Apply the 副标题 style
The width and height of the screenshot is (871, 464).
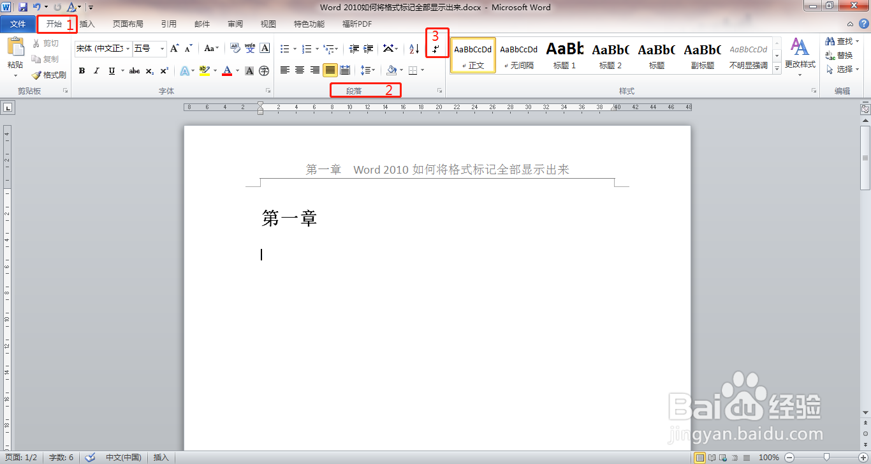[x=702, y=55]
